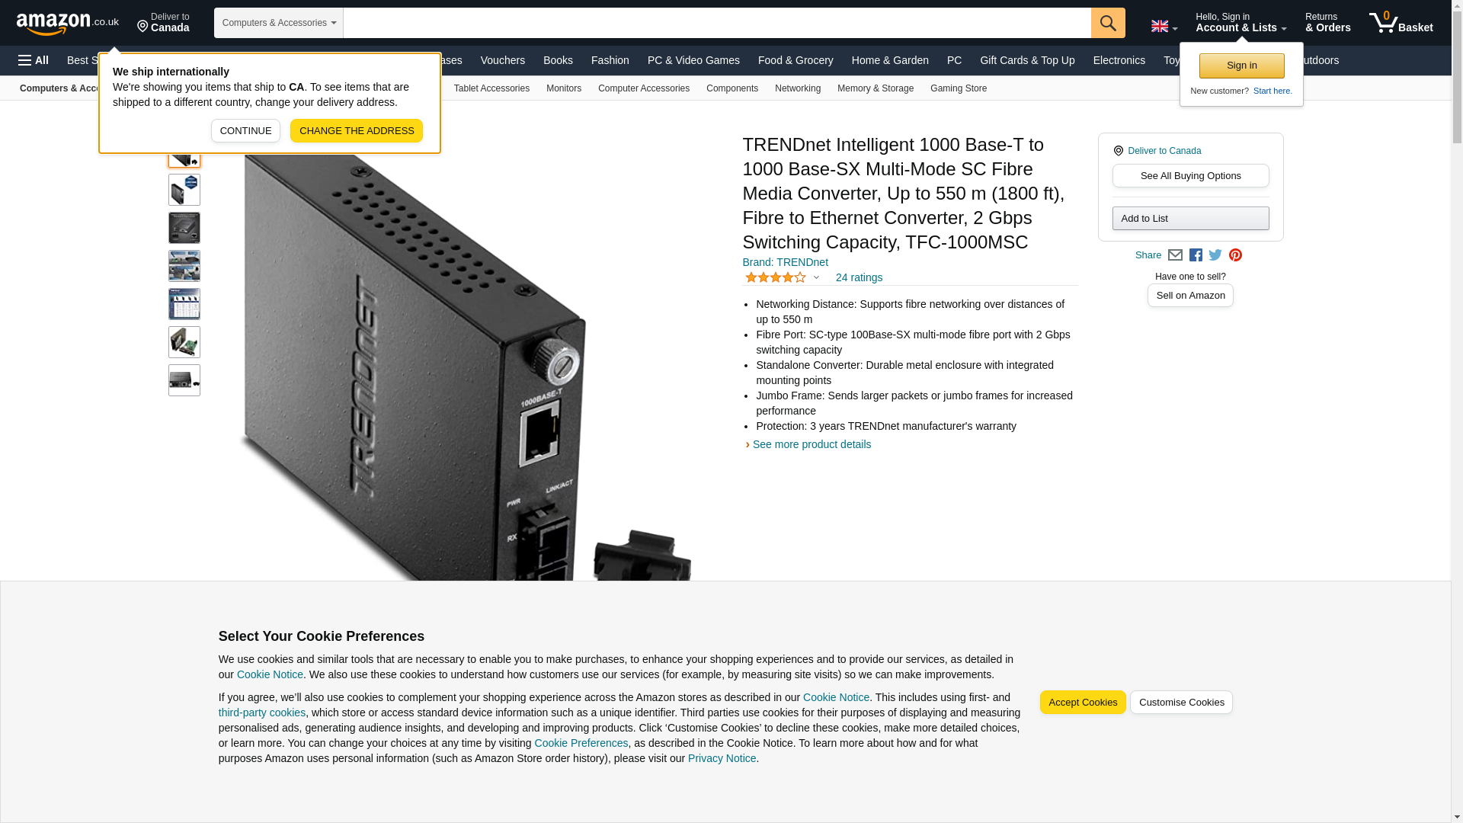Click the Accept Cookies button
Viewport: 1463px width, 823px height.
(1083, 703)
